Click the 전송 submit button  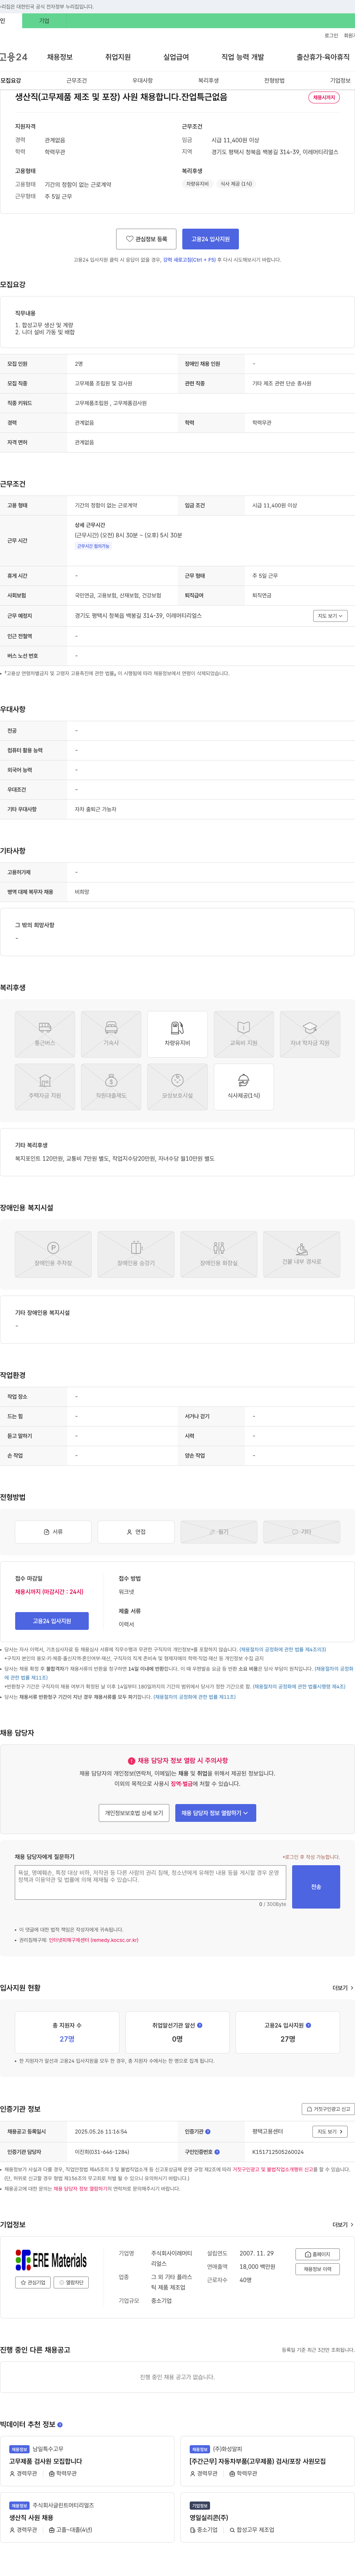click(316, 1887)
